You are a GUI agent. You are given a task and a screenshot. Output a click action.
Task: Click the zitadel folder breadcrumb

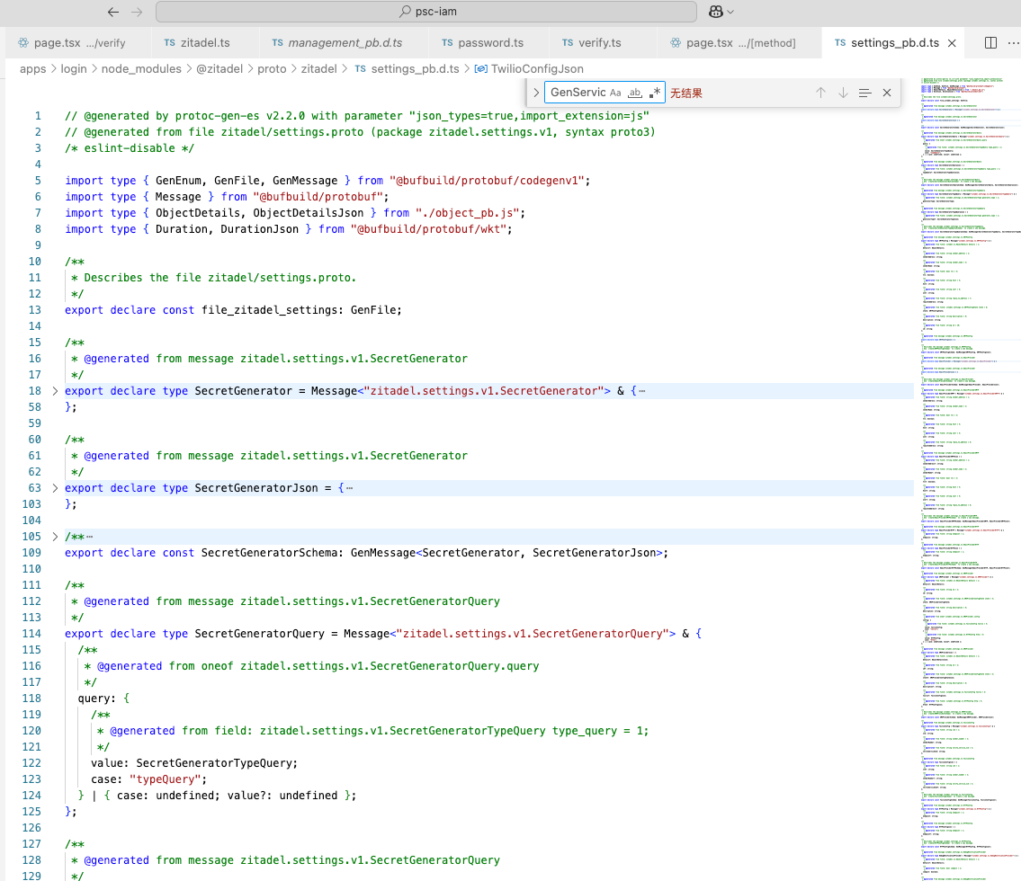pos(319,69)
